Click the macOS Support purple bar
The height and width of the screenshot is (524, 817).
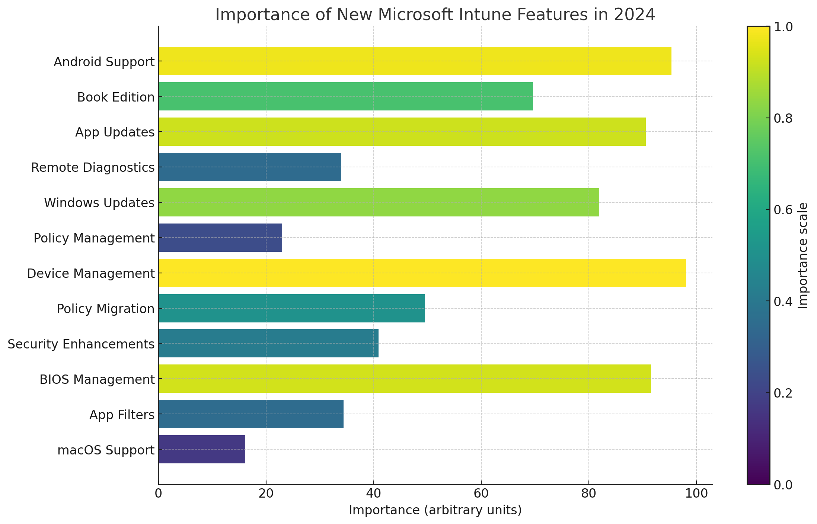click(202, 449)
